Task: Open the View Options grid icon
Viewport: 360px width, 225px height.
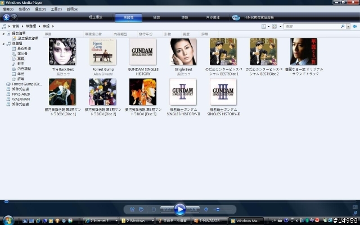Action: [x=274, y=26]
